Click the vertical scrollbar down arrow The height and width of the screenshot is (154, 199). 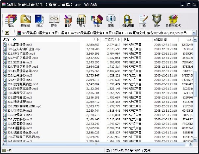[195, 139]
